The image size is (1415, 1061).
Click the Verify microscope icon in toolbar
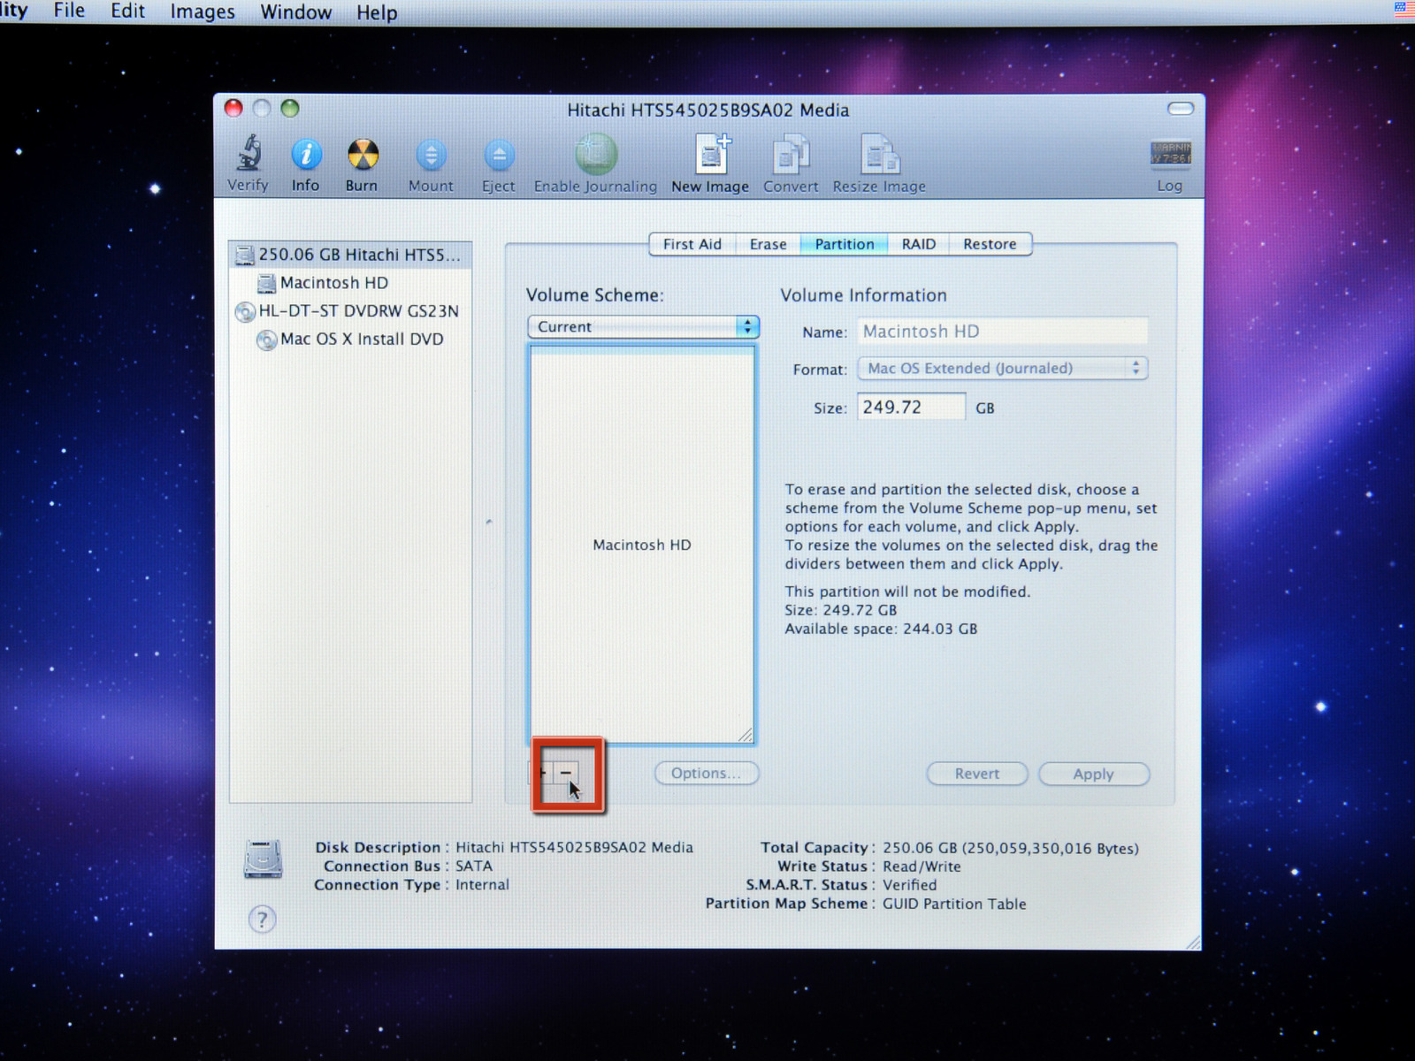249,154
